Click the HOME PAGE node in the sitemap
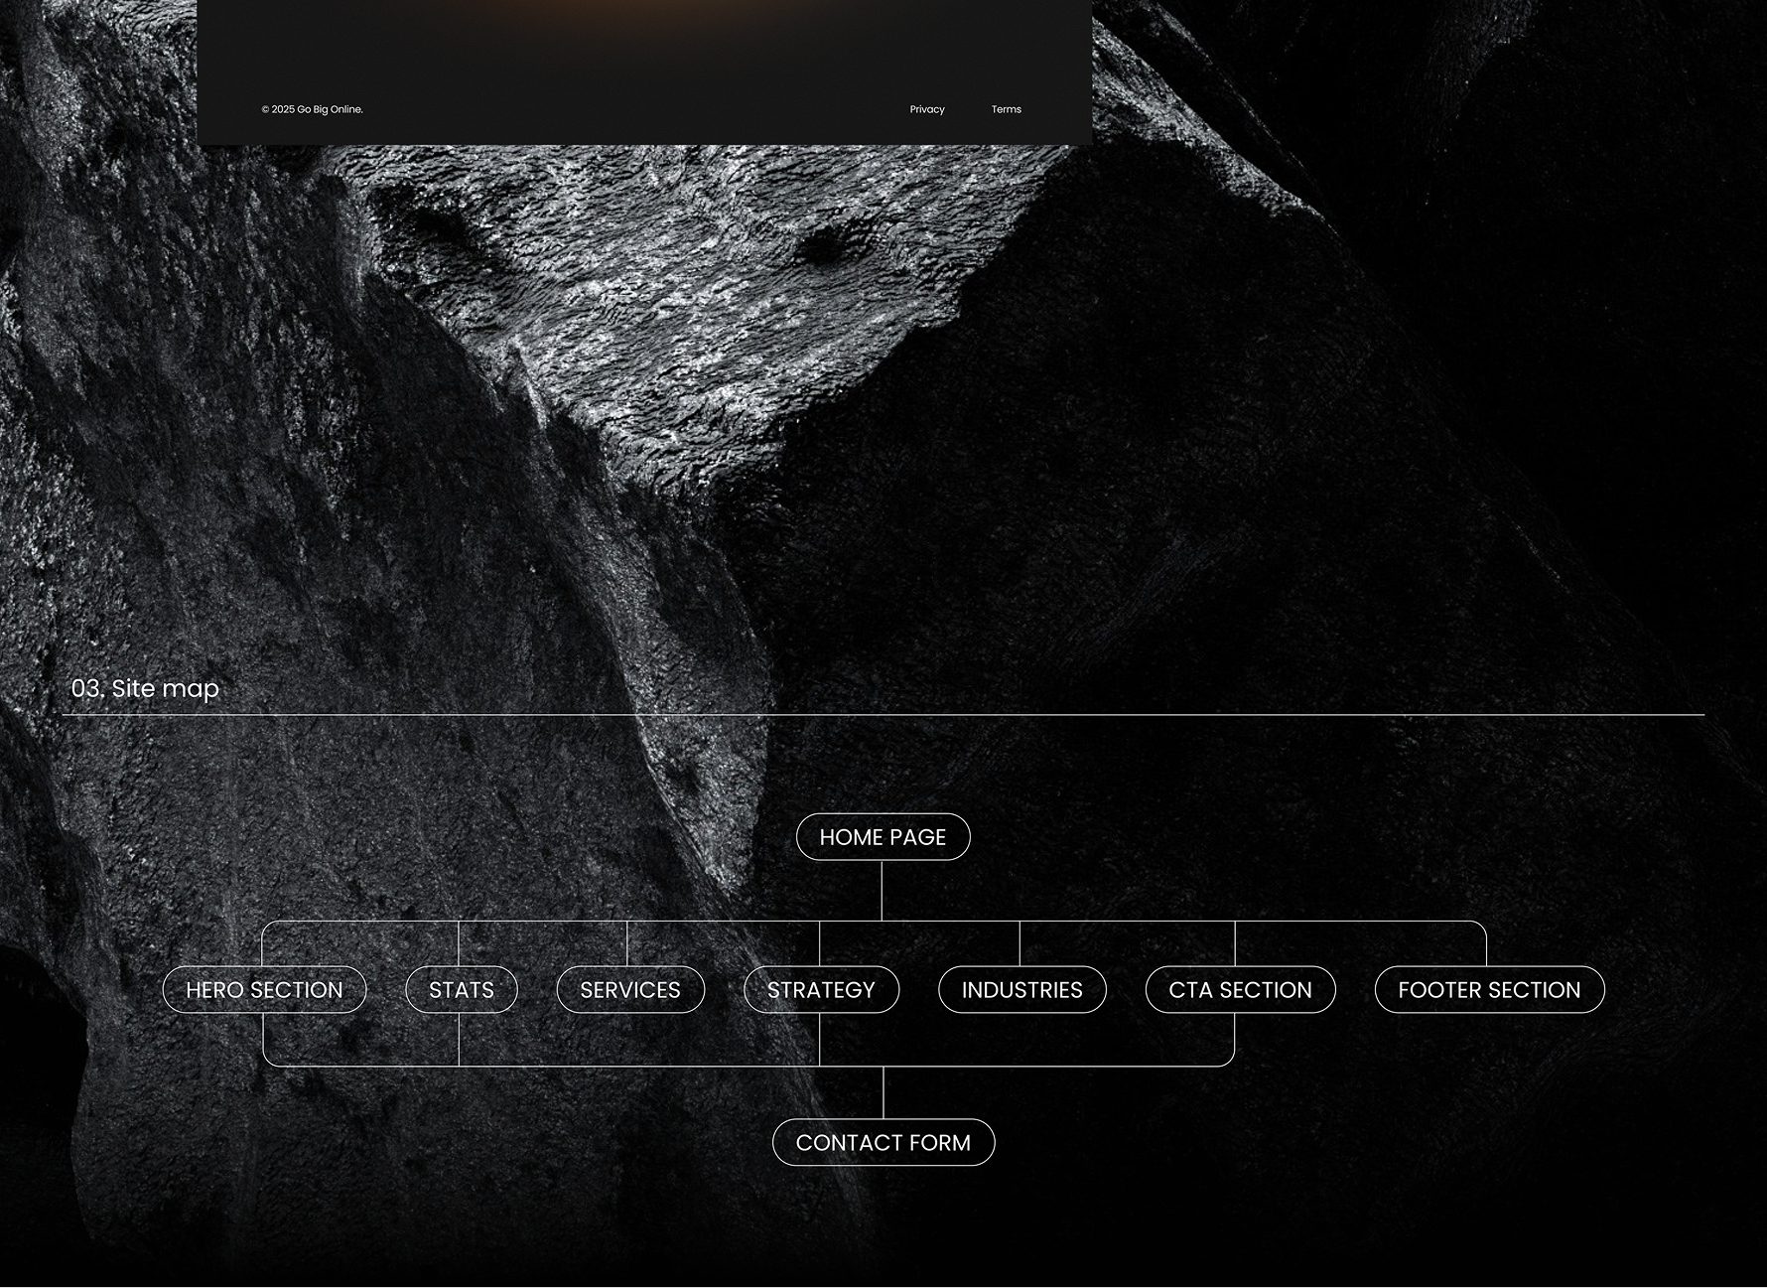Image resolution: width=1767 pixels, height=1288 pixels. pos(883,836)
